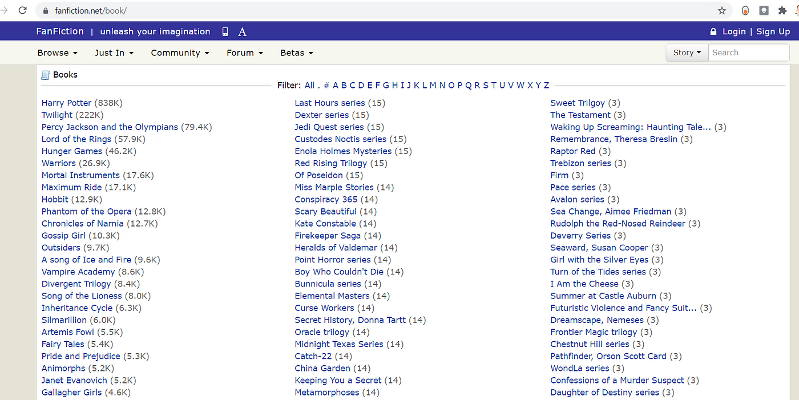Open the puzzle-piece extensions icon
The height and width of the screenshot is (400, 799).
782,10
